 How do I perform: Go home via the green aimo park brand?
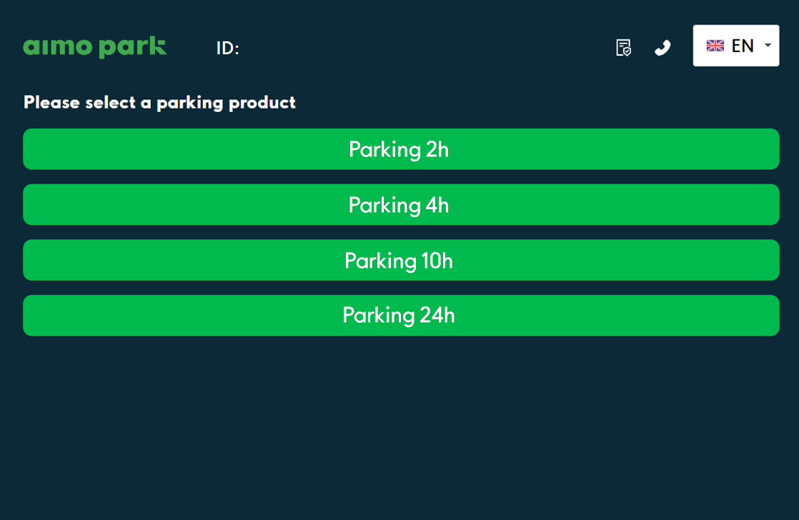[95, 47]
